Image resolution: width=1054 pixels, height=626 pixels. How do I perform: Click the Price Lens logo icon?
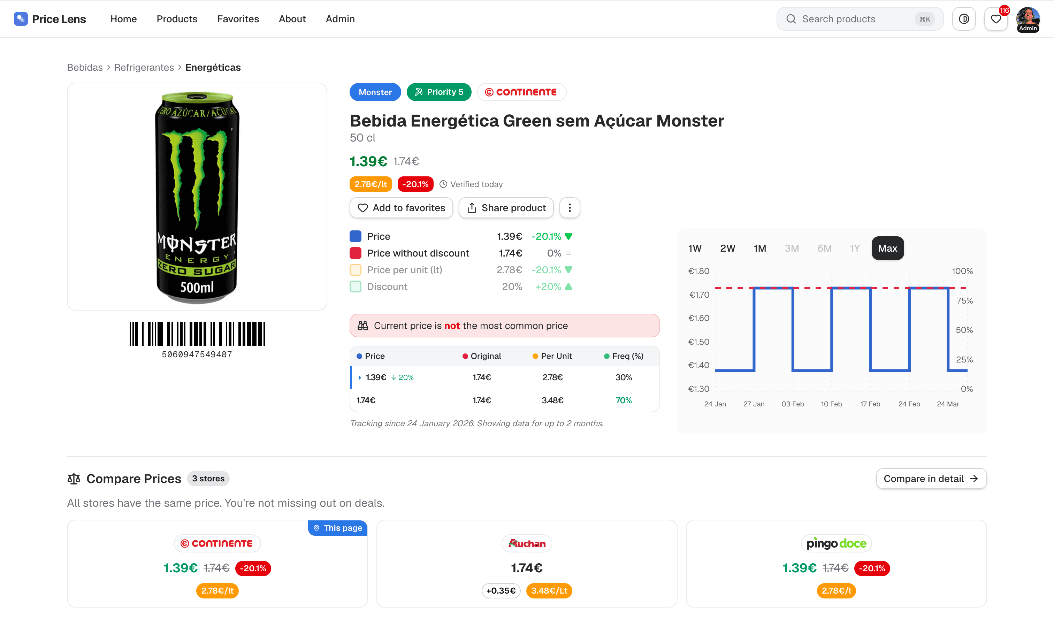click(x=20, y=19)
